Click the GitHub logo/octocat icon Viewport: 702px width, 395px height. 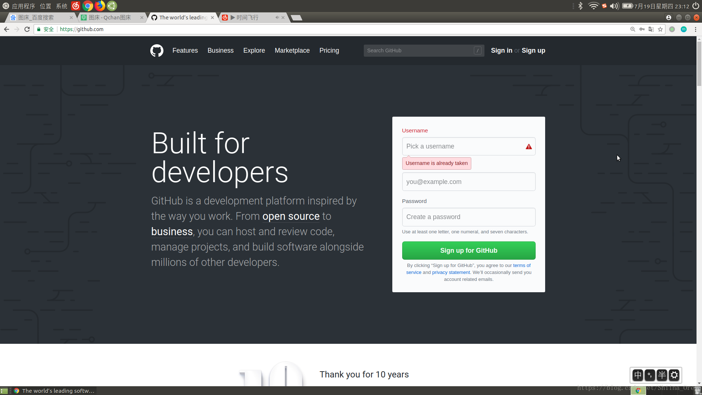pyautogui.click(x=156, y=50)
